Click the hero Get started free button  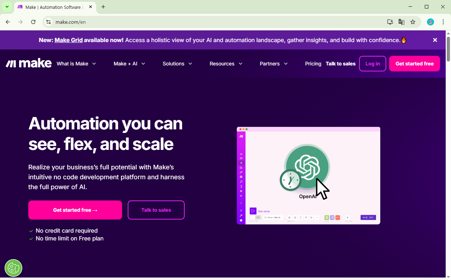75,210
